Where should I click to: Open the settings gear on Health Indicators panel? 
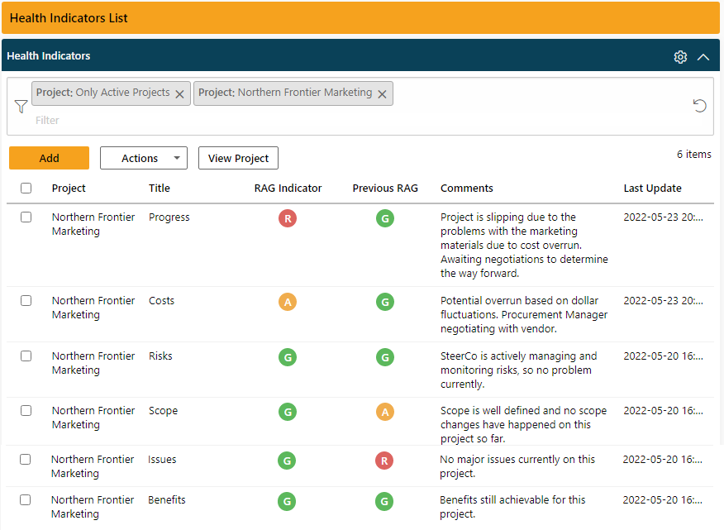coord(679,56)
